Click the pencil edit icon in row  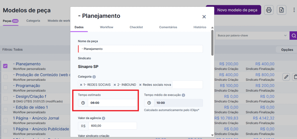(286, 77)
